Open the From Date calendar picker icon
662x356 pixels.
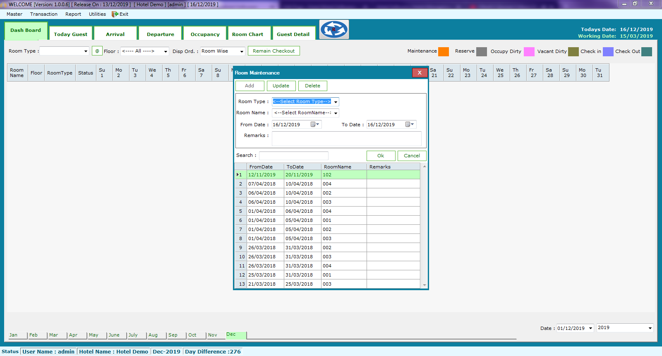click(x=314, y=125)
